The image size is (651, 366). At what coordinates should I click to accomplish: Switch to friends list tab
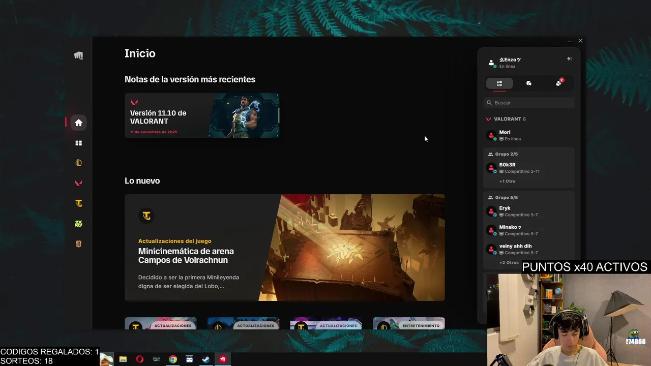tap(499, 83)
